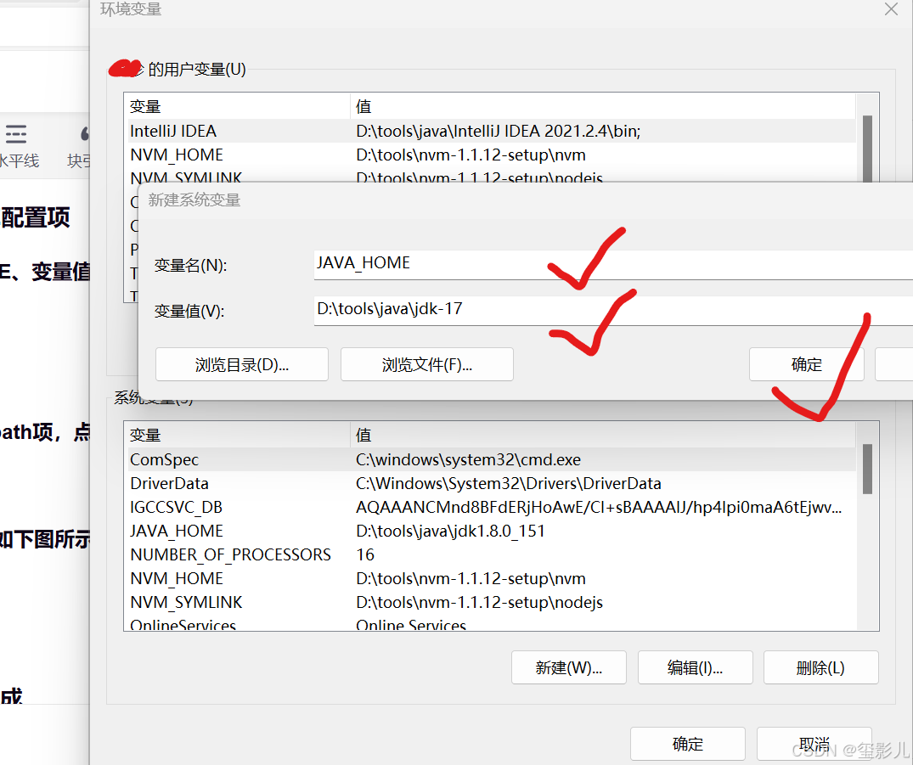Click 取消 to cancel environment variable changes

coord(814,743)
